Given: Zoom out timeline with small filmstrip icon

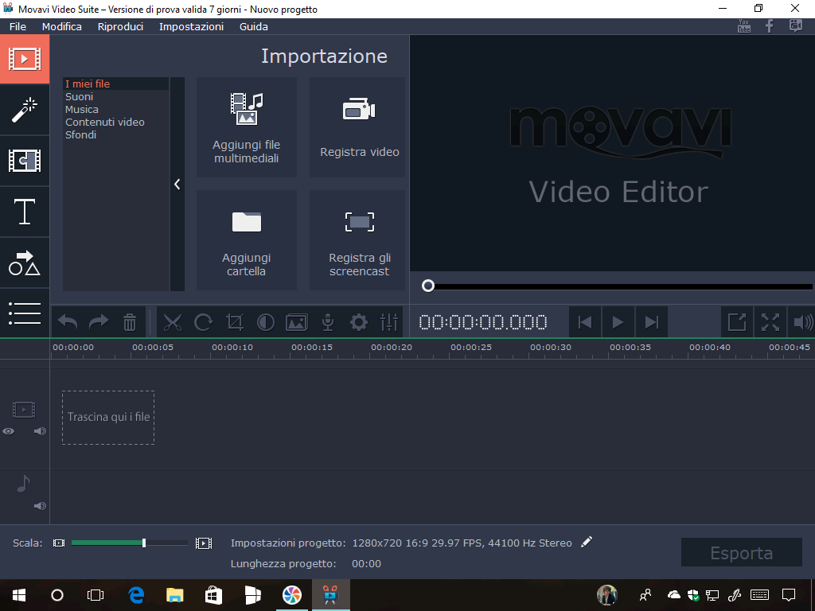Looking at the screenshot, I should click(x=59, y=543).
